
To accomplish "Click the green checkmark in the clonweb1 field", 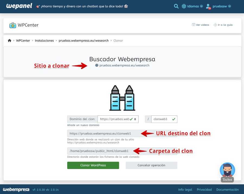I will click(x=174, y=119).
